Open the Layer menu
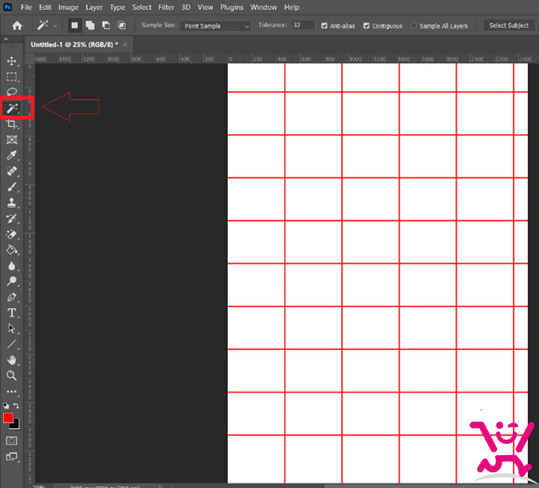 pos(94,7)
